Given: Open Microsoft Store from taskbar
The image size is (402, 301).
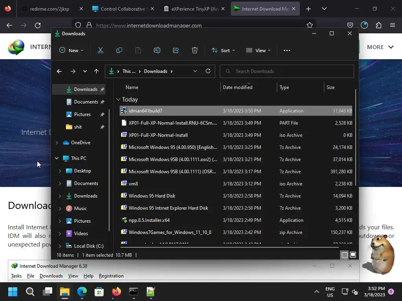Looking at the screenshot, I should tap(99, 292).
